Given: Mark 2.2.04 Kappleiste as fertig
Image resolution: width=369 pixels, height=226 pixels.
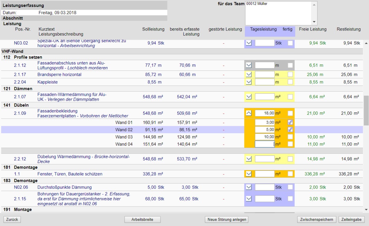Looking at the screenshot, I should click(x=290, y=82).
